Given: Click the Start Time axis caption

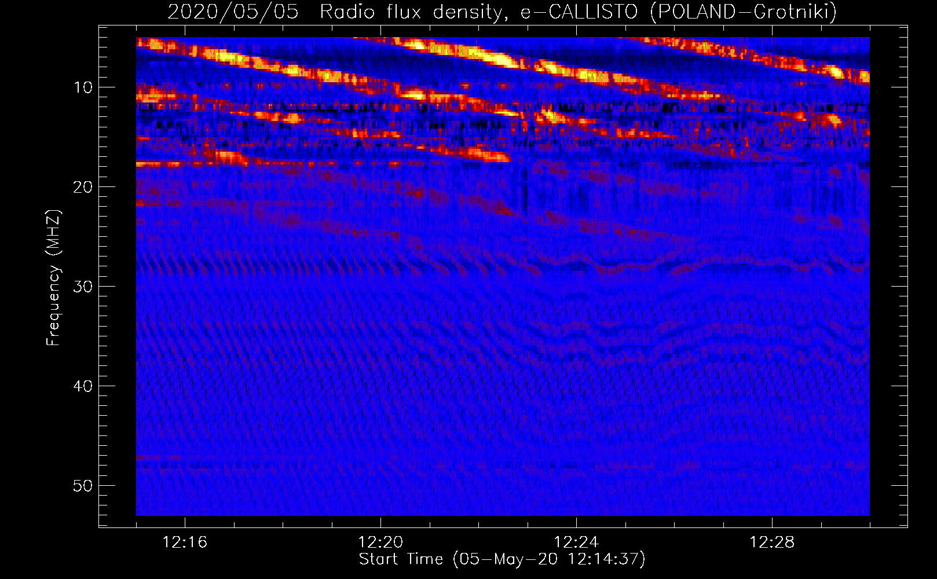Looking at the screenshot, I should pyautogui.click(x=502, y=559).
